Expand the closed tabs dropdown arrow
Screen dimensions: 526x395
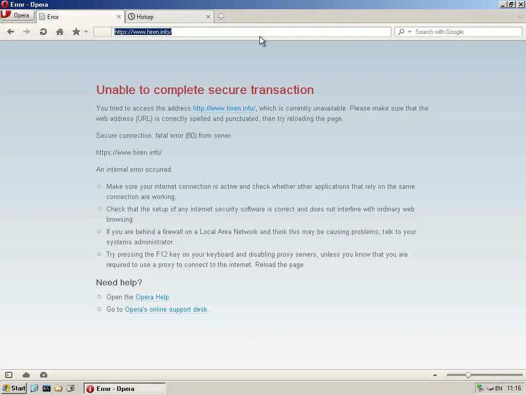click(520, 16)
